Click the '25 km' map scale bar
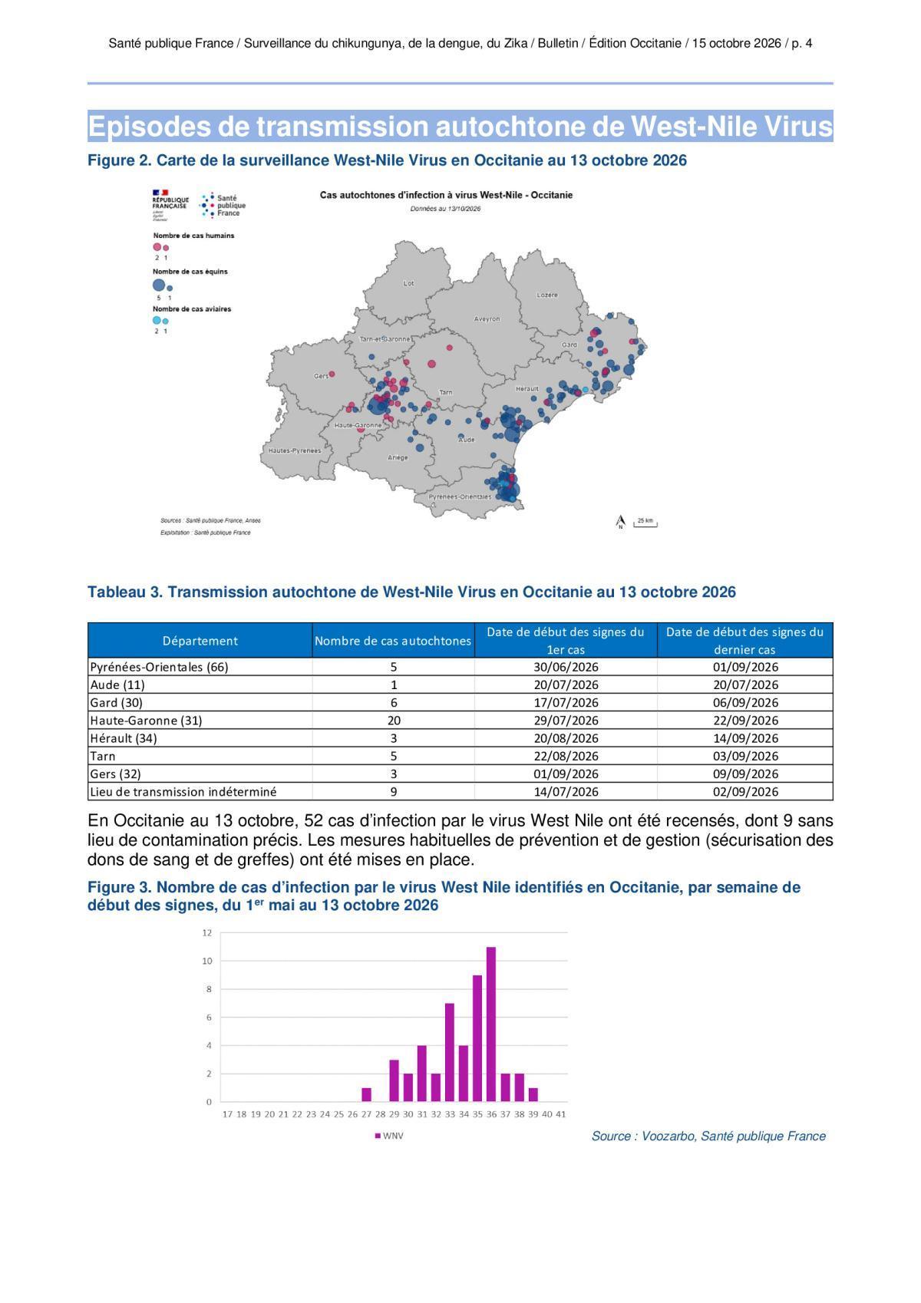921x1303 pixels. click(645, 523)
